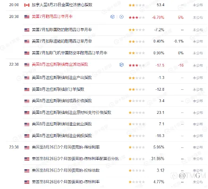Click the US flag for 达拉斯联储新订单指数

pos(27,89)
